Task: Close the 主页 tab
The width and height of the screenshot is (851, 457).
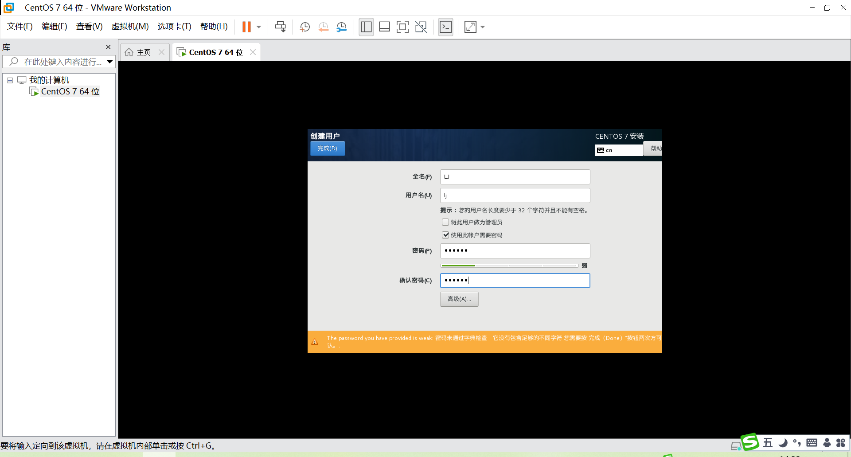Action: pos(162,52)
